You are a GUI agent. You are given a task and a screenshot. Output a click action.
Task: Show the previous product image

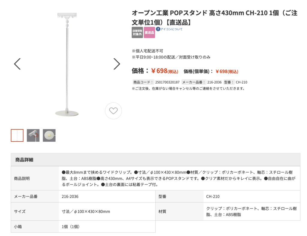tap(17, 63)
